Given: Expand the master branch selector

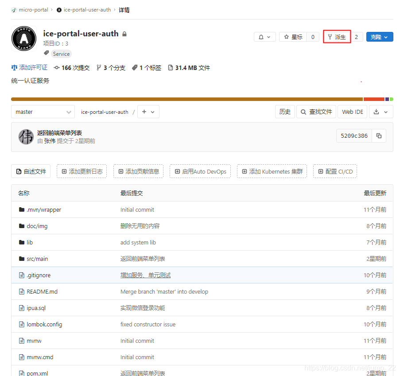Looking at the screenshot, I should tap(43, 112).
